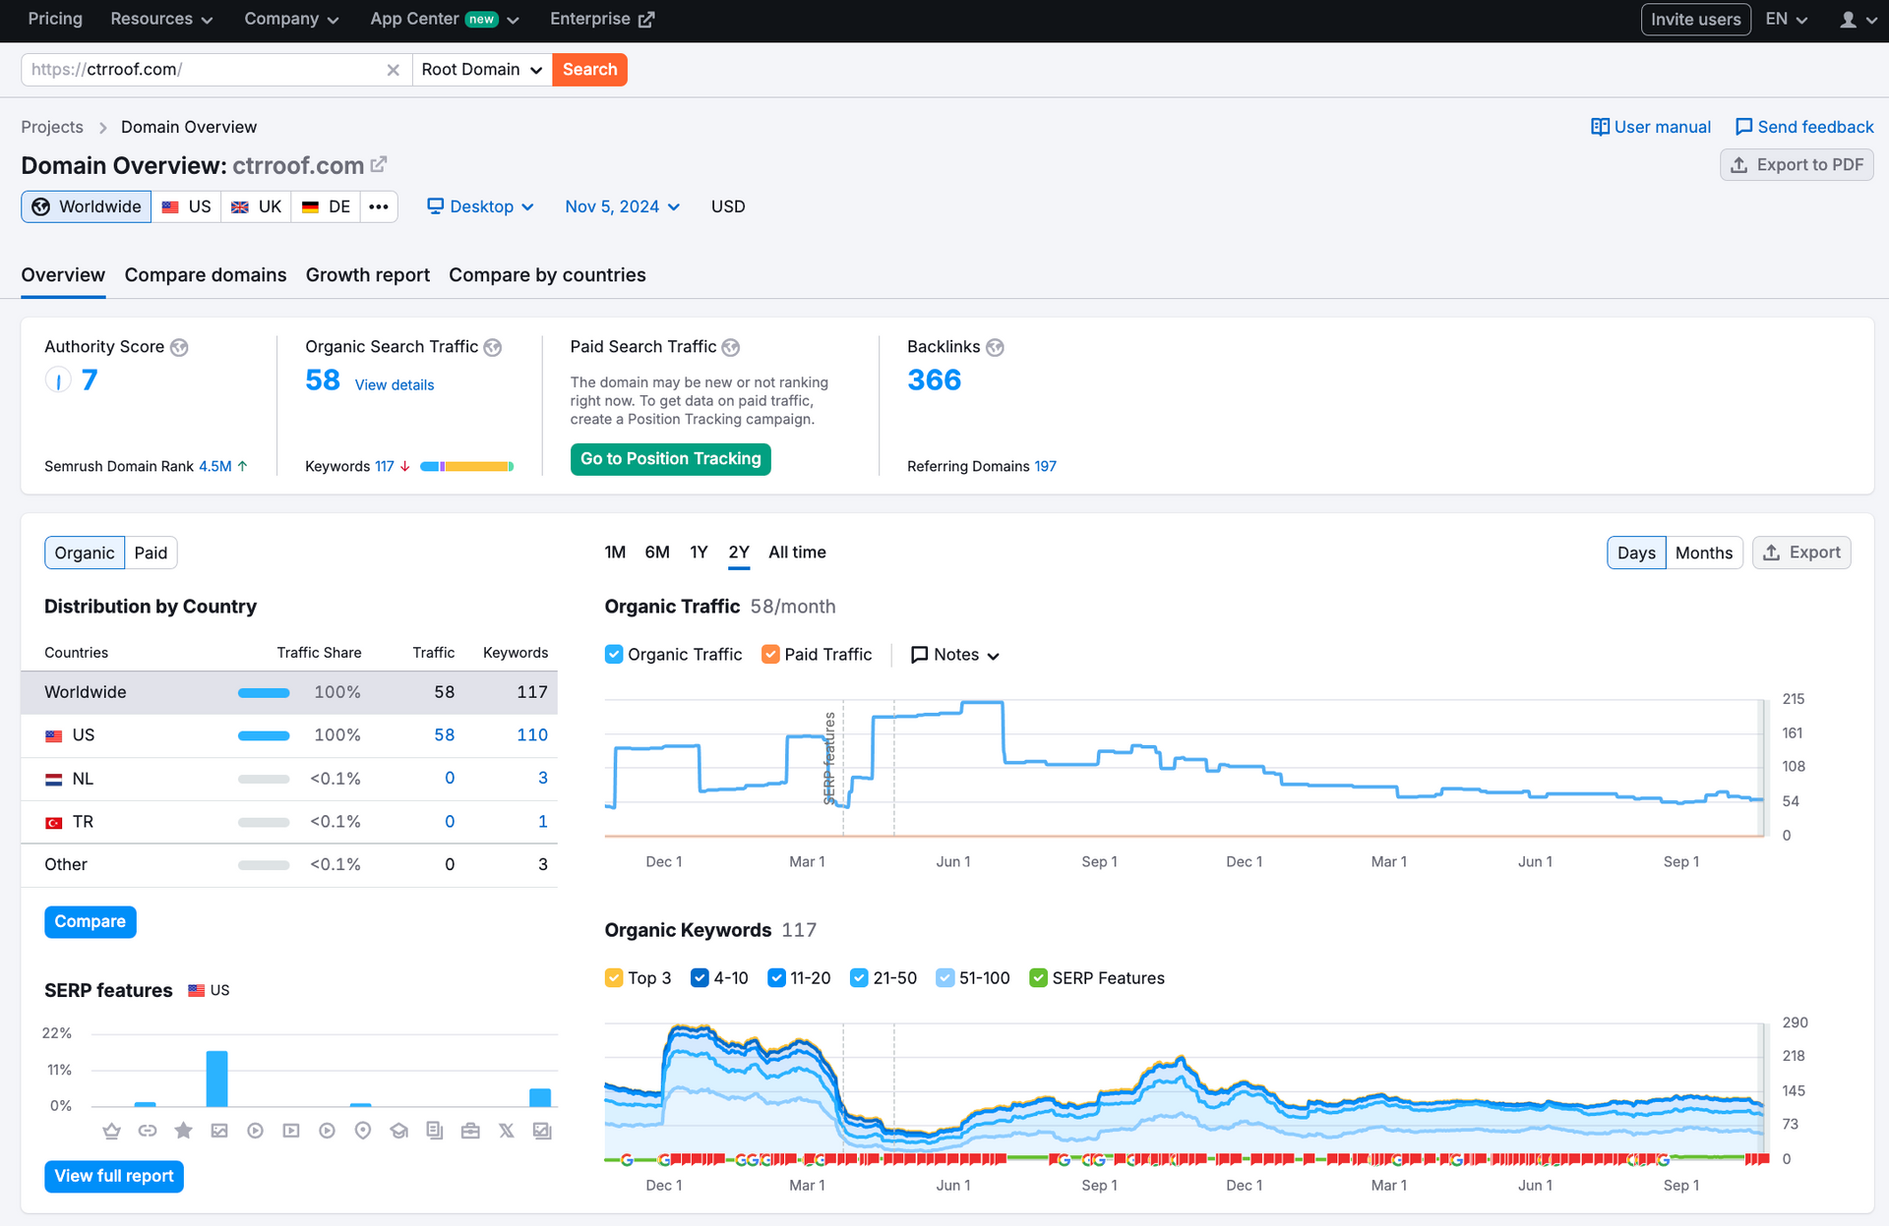Expand the App Center menu
The width and height of the screenshot is (1889, 1226).
click(444, 19)
